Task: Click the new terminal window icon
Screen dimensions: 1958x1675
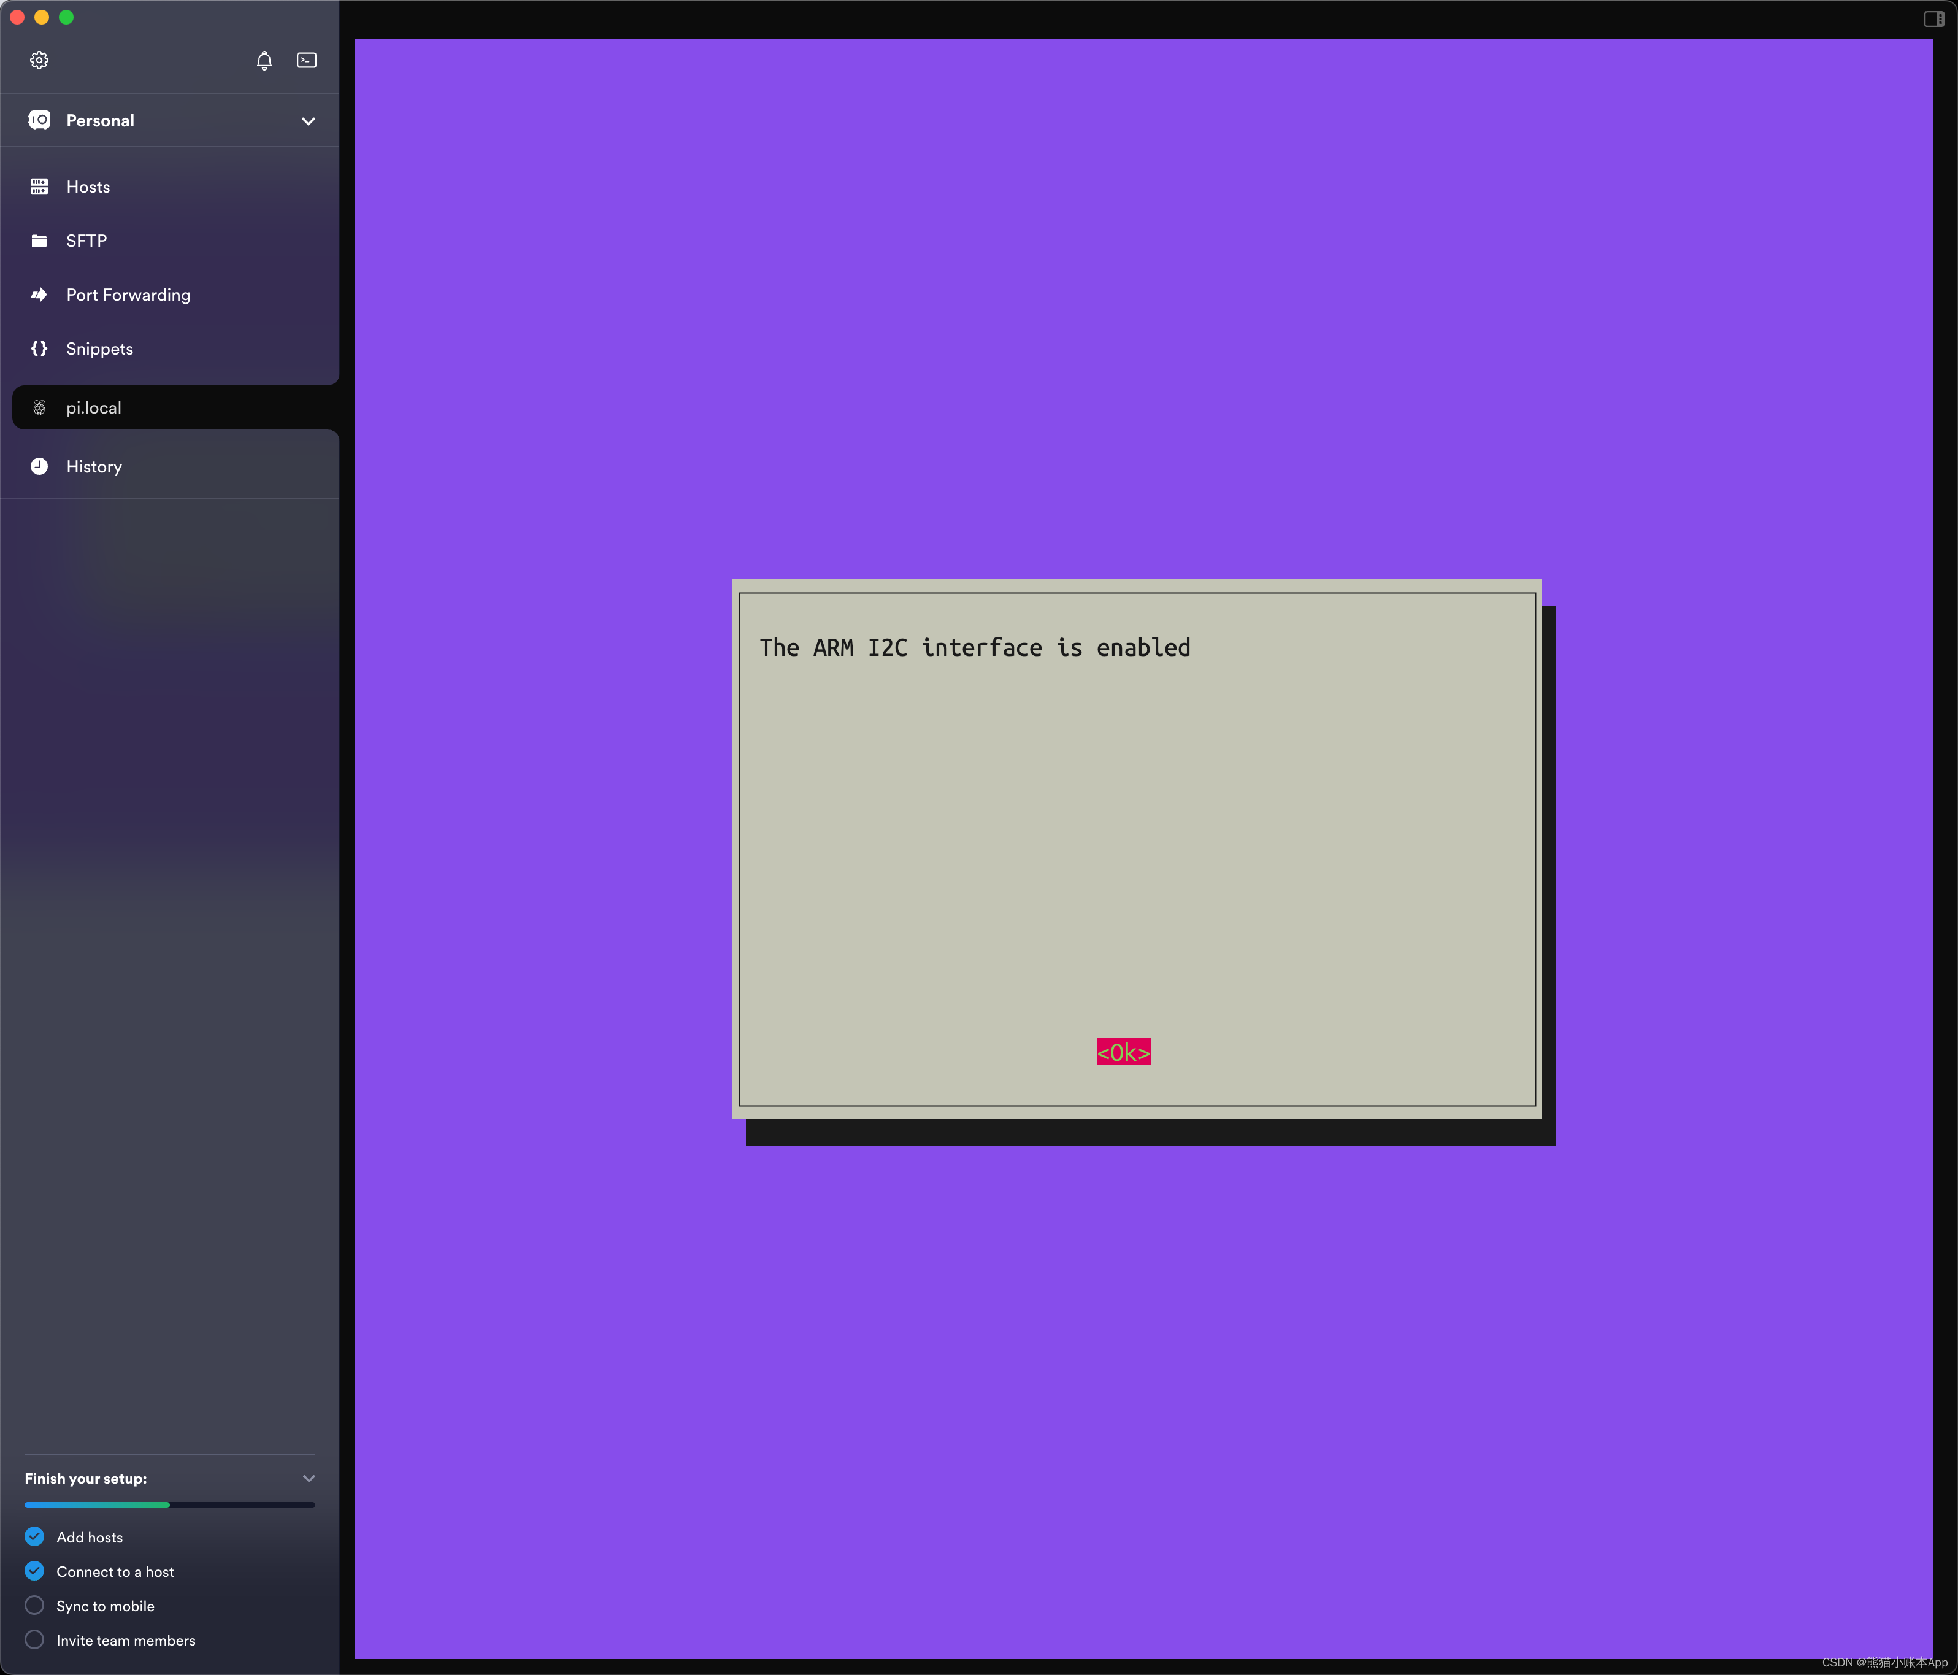Action: (x=305, y=60)
